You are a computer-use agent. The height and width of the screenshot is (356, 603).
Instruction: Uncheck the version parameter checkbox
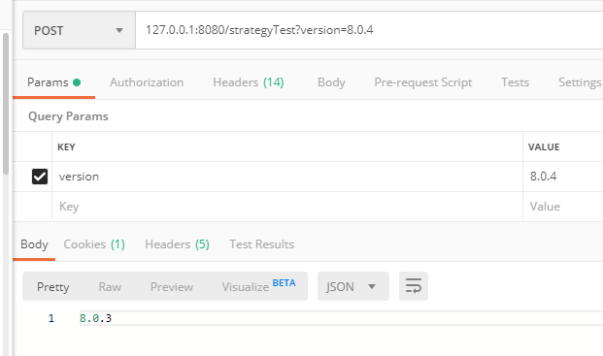pos(40,177)
